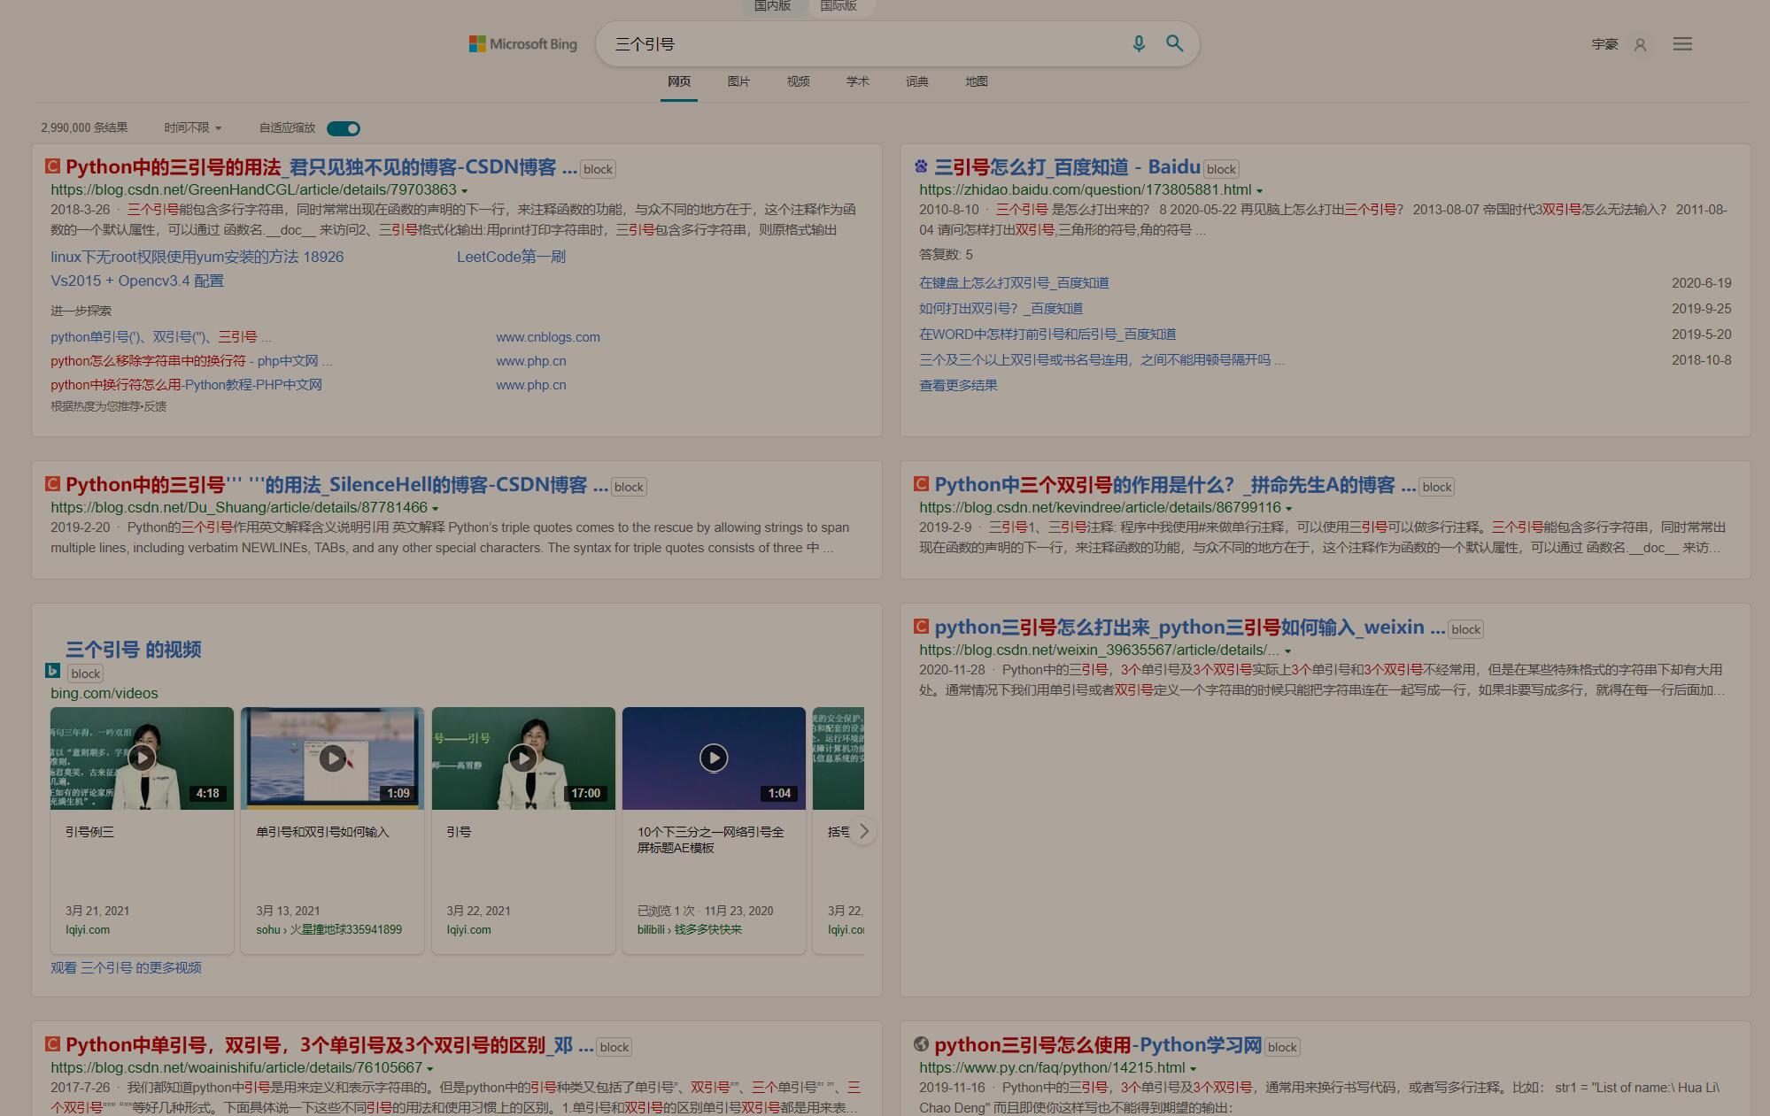Expand the zhidao.baidu.com URL dropdown arrow
The height and width of the screenshot is (1116, 1770).
[1259, 191]
